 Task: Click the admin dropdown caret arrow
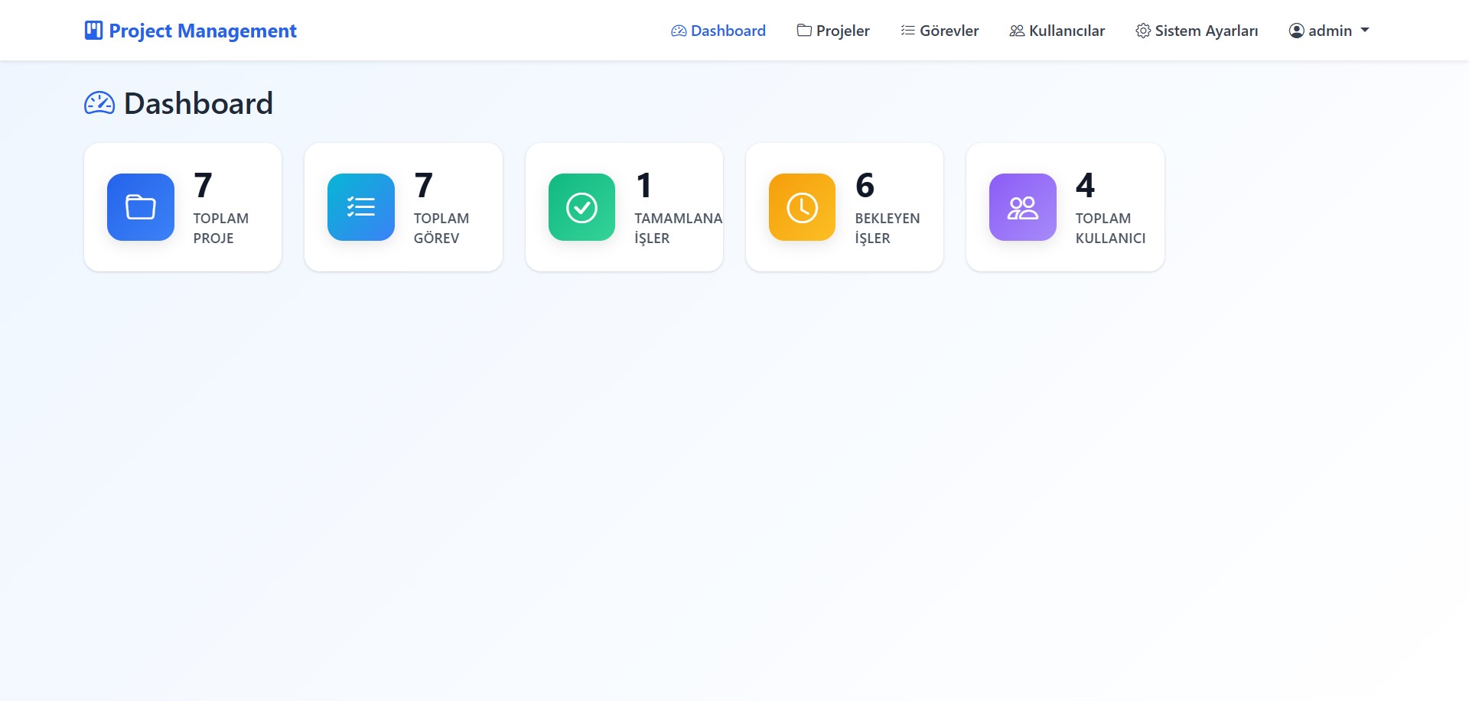coord(1365,31)
